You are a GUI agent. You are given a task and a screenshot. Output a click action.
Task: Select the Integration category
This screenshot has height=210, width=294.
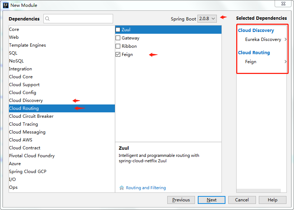click(x=62, y=69)
